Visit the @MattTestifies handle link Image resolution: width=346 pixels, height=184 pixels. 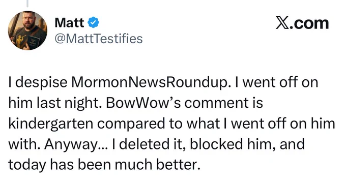click(99, 39)
